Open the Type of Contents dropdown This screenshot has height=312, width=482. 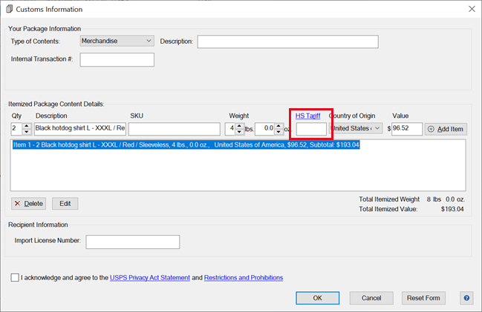coord(117,41)
